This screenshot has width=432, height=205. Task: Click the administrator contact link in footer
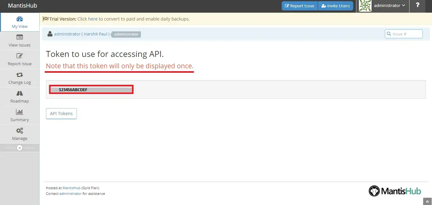[70, 194]
